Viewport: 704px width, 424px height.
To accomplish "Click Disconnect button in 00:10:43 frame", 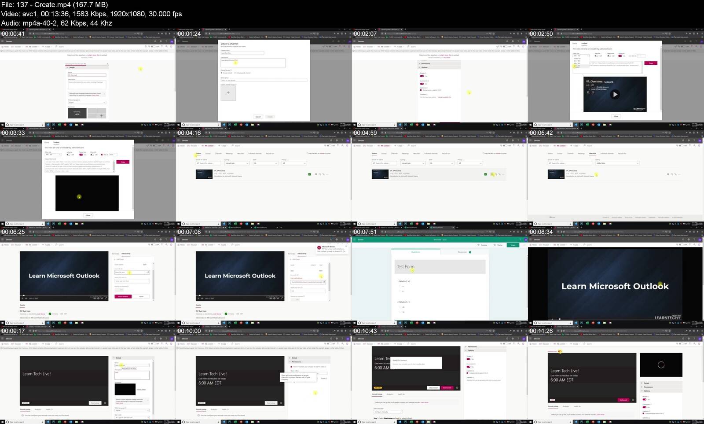I will [433, 388].
